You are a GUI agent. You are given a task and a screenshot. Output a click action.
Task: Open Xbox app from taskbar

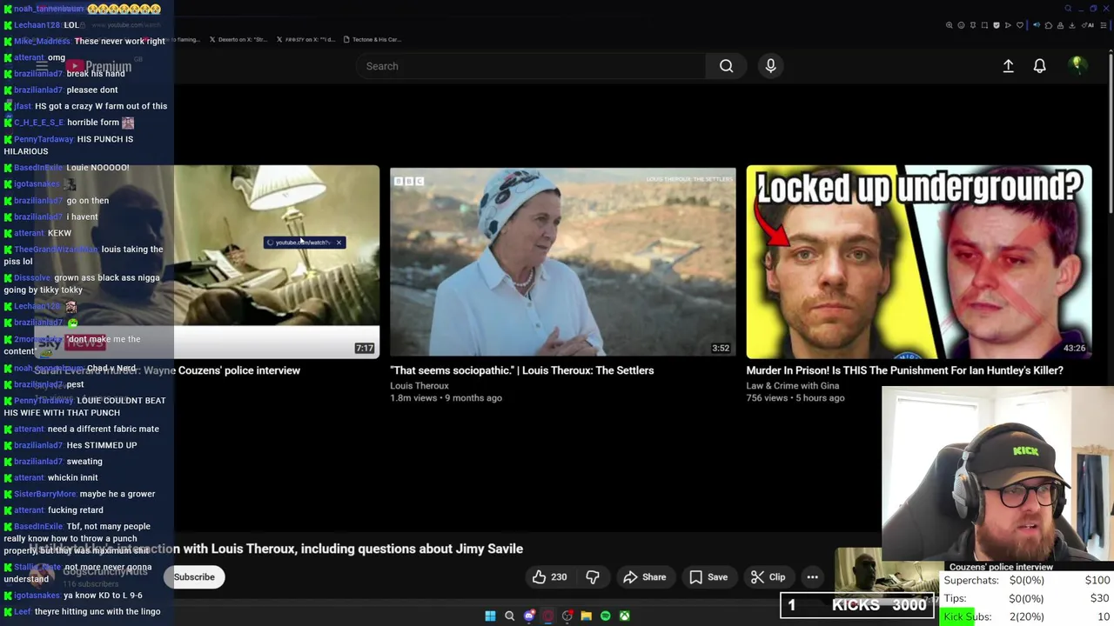(624, 616)
